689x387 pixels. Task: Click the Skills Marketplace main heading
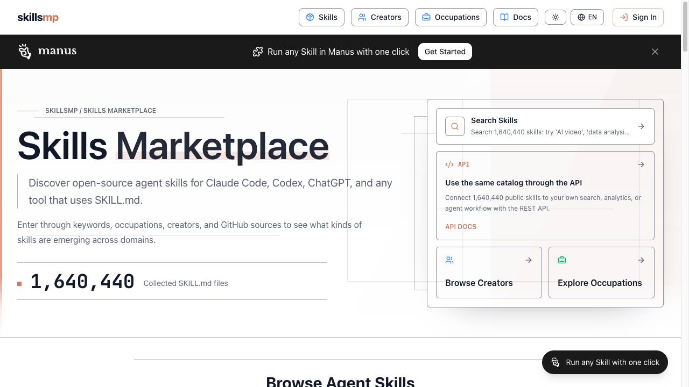click(x=173, y=146)
